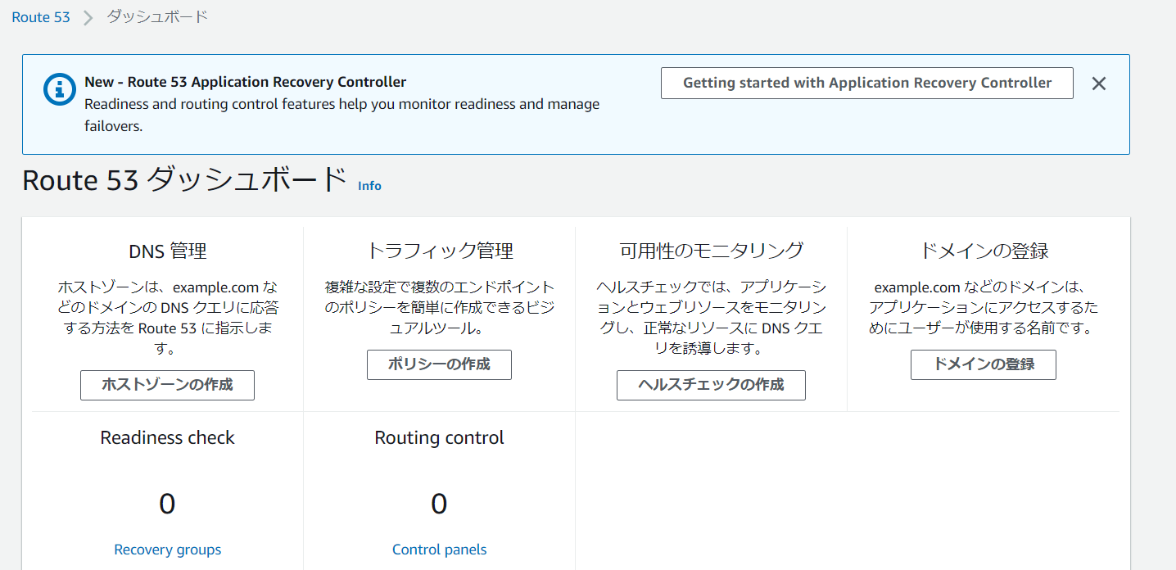The width and height of the screenshot is (1176, 570).
Task: Click the ダッシュボード breadcrumb text
Action: click(157, 17)
